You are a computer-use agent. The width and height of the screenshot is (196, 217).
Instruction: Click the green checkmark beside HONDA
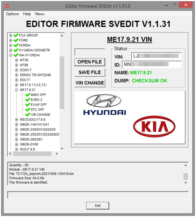click(x=16, y=45)
